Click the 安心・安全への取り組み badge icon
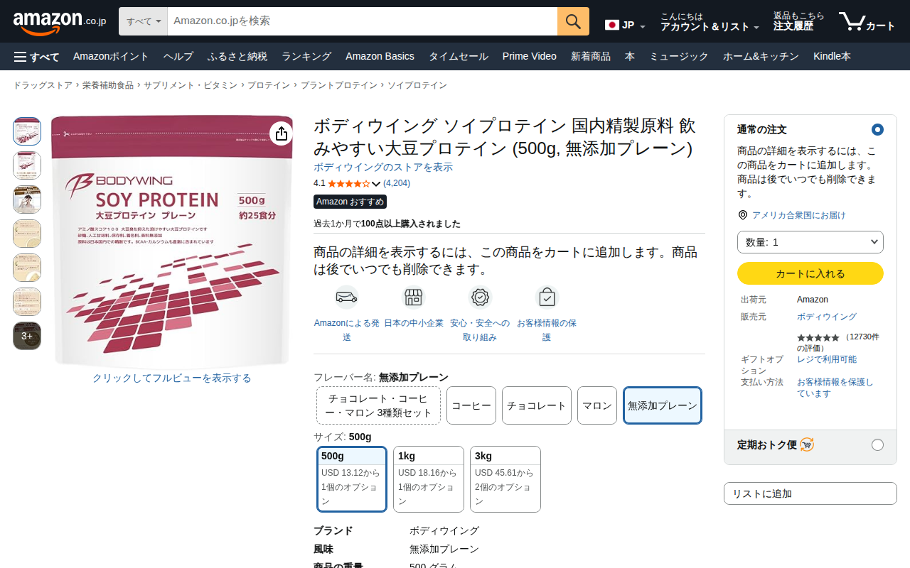The image size is (910, 568). tap(480, 297)
